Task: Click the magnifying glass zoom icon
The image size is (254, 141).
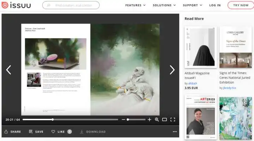Action: pyautogui.click(x=157, y=119)
